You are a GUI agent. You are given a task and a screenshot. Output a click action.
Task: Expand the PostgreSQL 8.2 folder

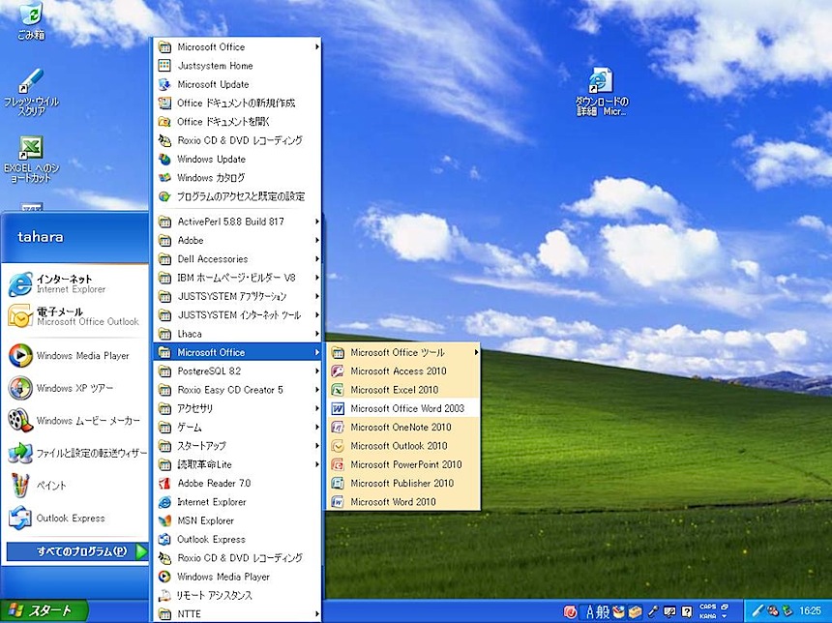click(237, 371)
